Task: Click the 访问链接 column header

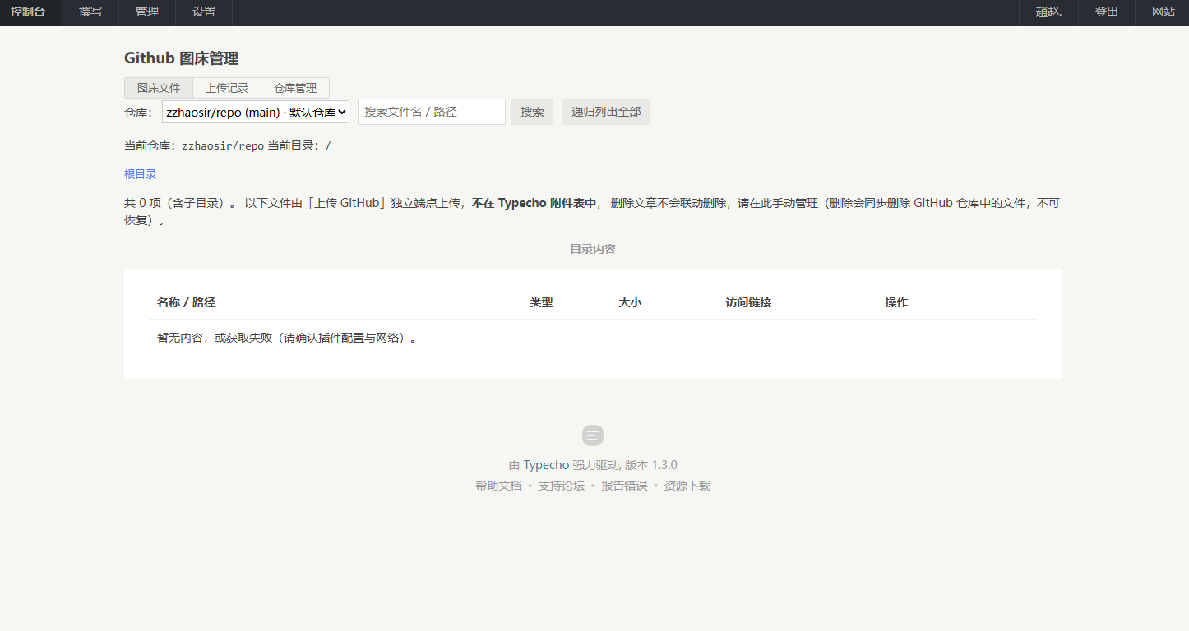Action: pos(748,302)
